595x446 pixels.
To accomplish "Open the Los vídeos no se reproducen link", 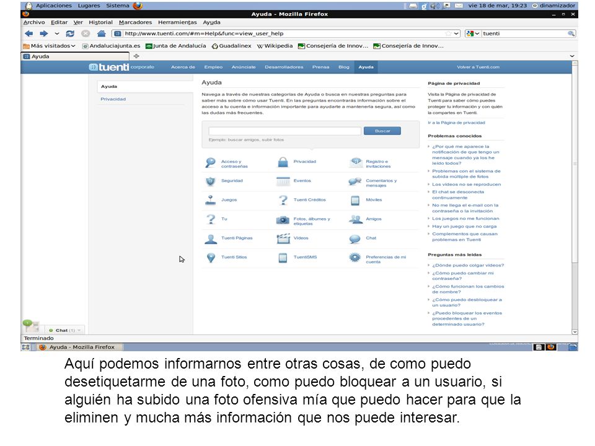I will click(x=466, y=185).
